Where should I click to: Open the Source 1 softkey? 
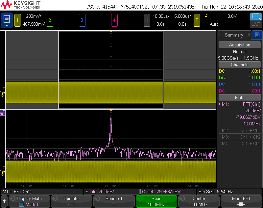(114, 201)
